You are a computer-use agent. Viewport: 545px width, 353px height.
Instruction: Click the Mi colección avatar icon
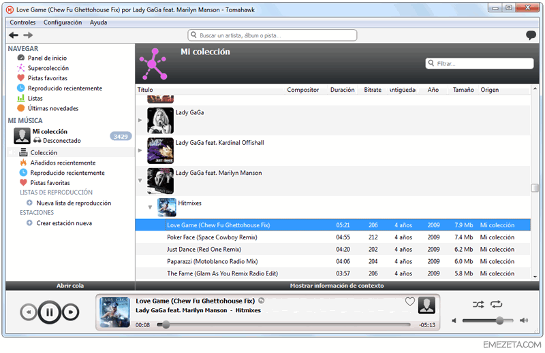click(22, 136)
